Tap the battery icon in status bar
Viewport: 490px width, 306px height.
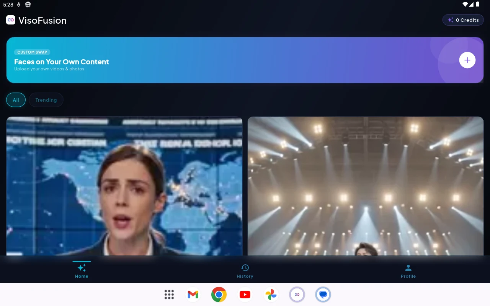[x=478, y=5]
